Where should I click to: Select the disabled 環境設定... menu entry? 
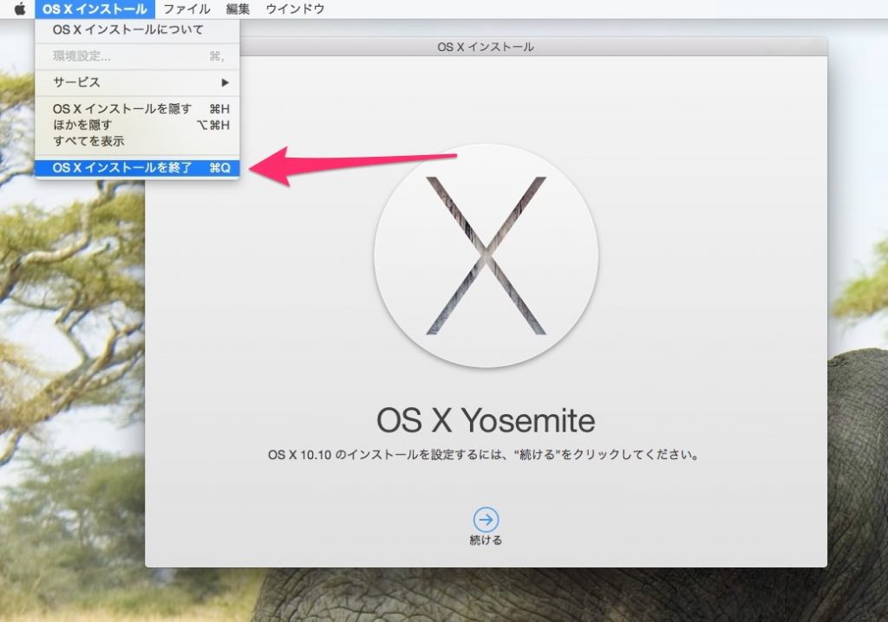(137, 56)
